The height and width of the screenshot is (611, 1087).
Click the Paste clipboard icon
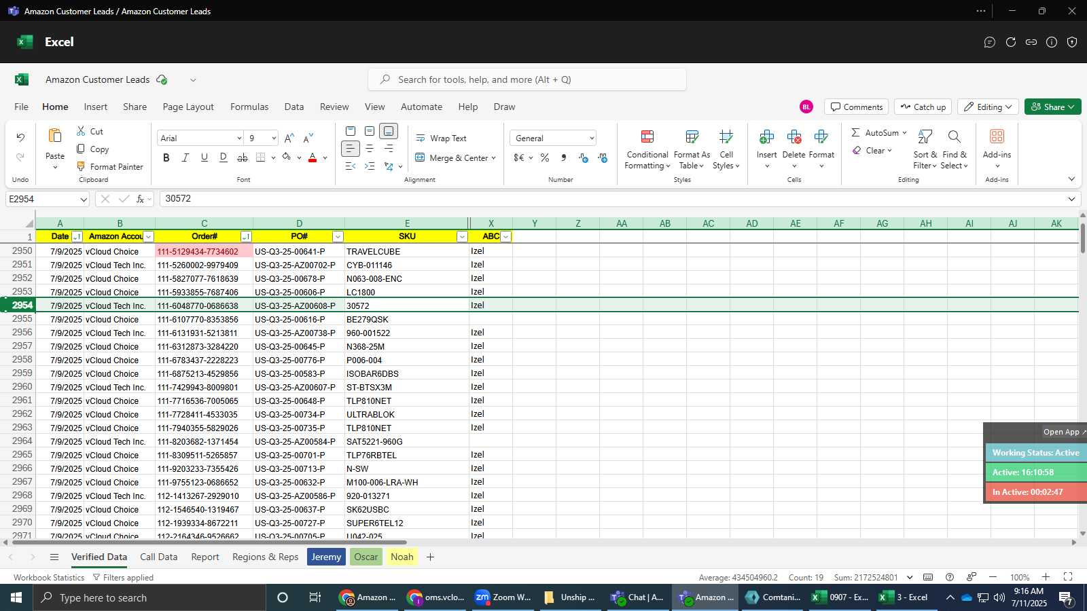pos(55,136)
